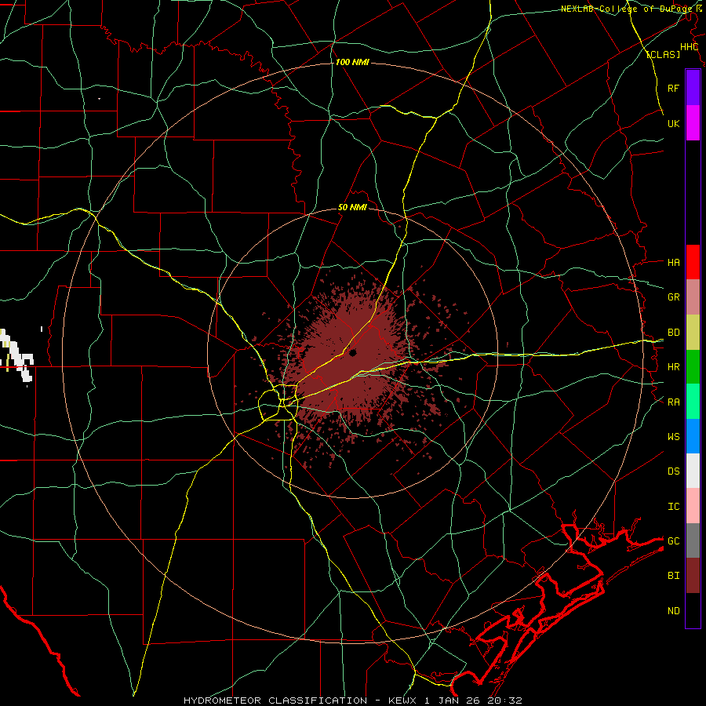Click the GR legend label
This screenshot has width=706, height=706.
(673, 297)
